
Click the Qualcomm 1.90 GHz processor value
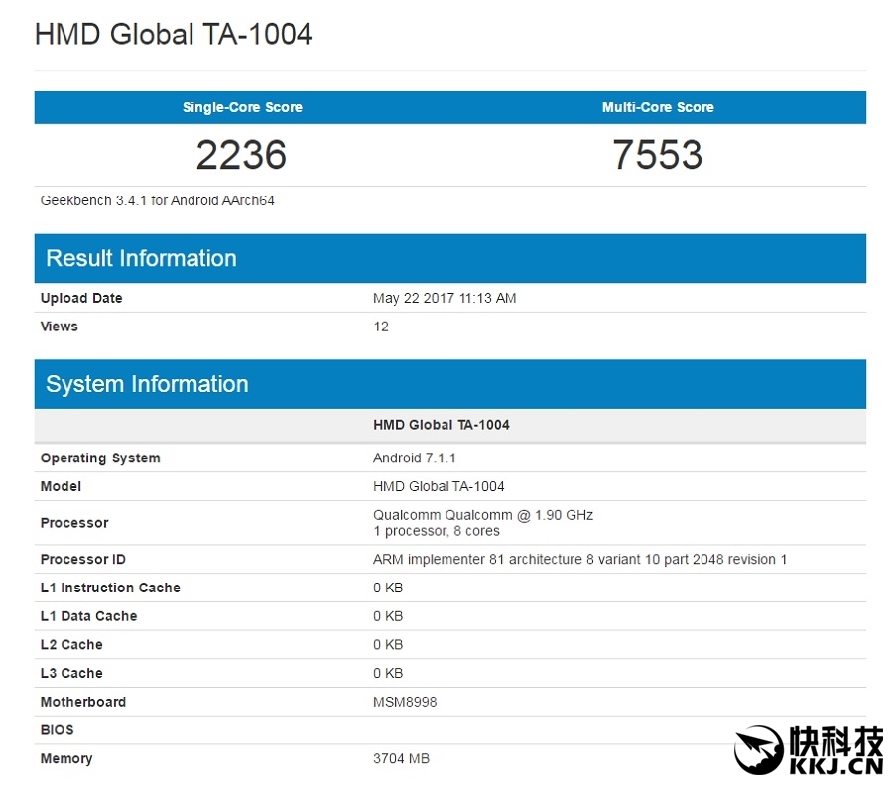(483, 515)
